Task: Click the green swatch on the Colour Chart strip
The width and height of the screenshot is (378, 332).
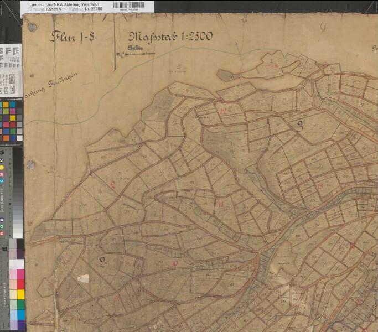Action: click(x=21, y=304)
